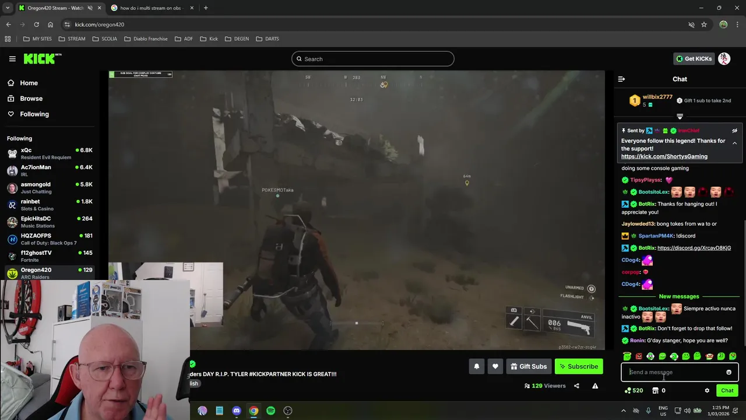
Task: Open MY SITES bookmark folder
Action: 37,39
